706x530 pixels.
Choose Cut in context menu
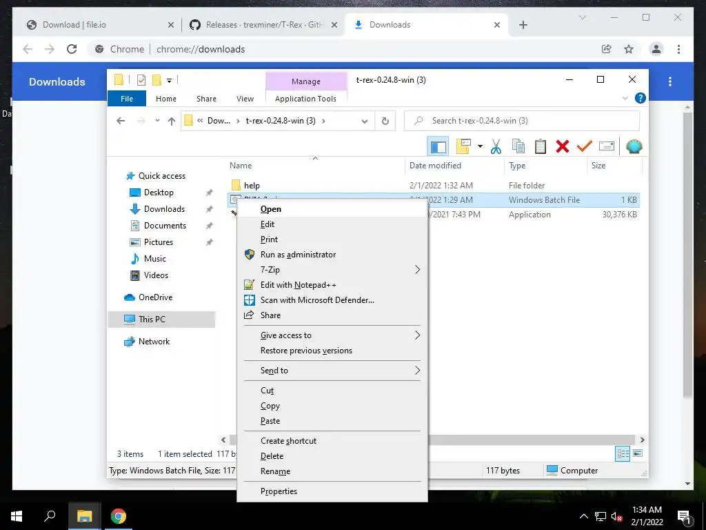point(332,391)
